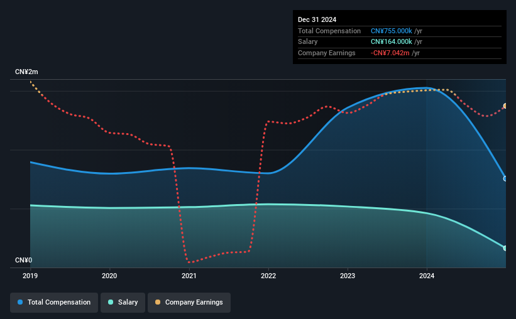Screen dimensions: 516x319
Task: Select the Total Compensation end data point
Action: (x=505, y=178)
